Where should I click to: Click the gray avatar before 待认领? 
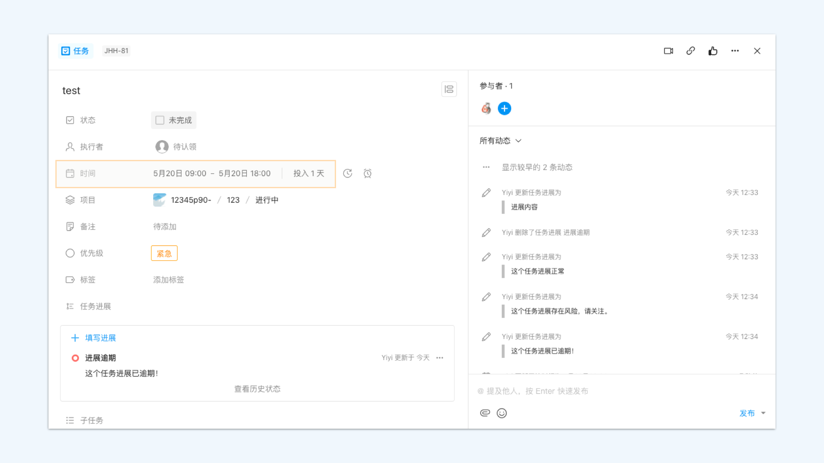point(162,147)
